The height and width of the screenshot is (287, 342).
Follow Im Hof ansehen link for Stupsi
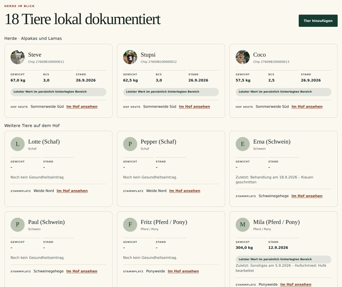pos(195,107)
